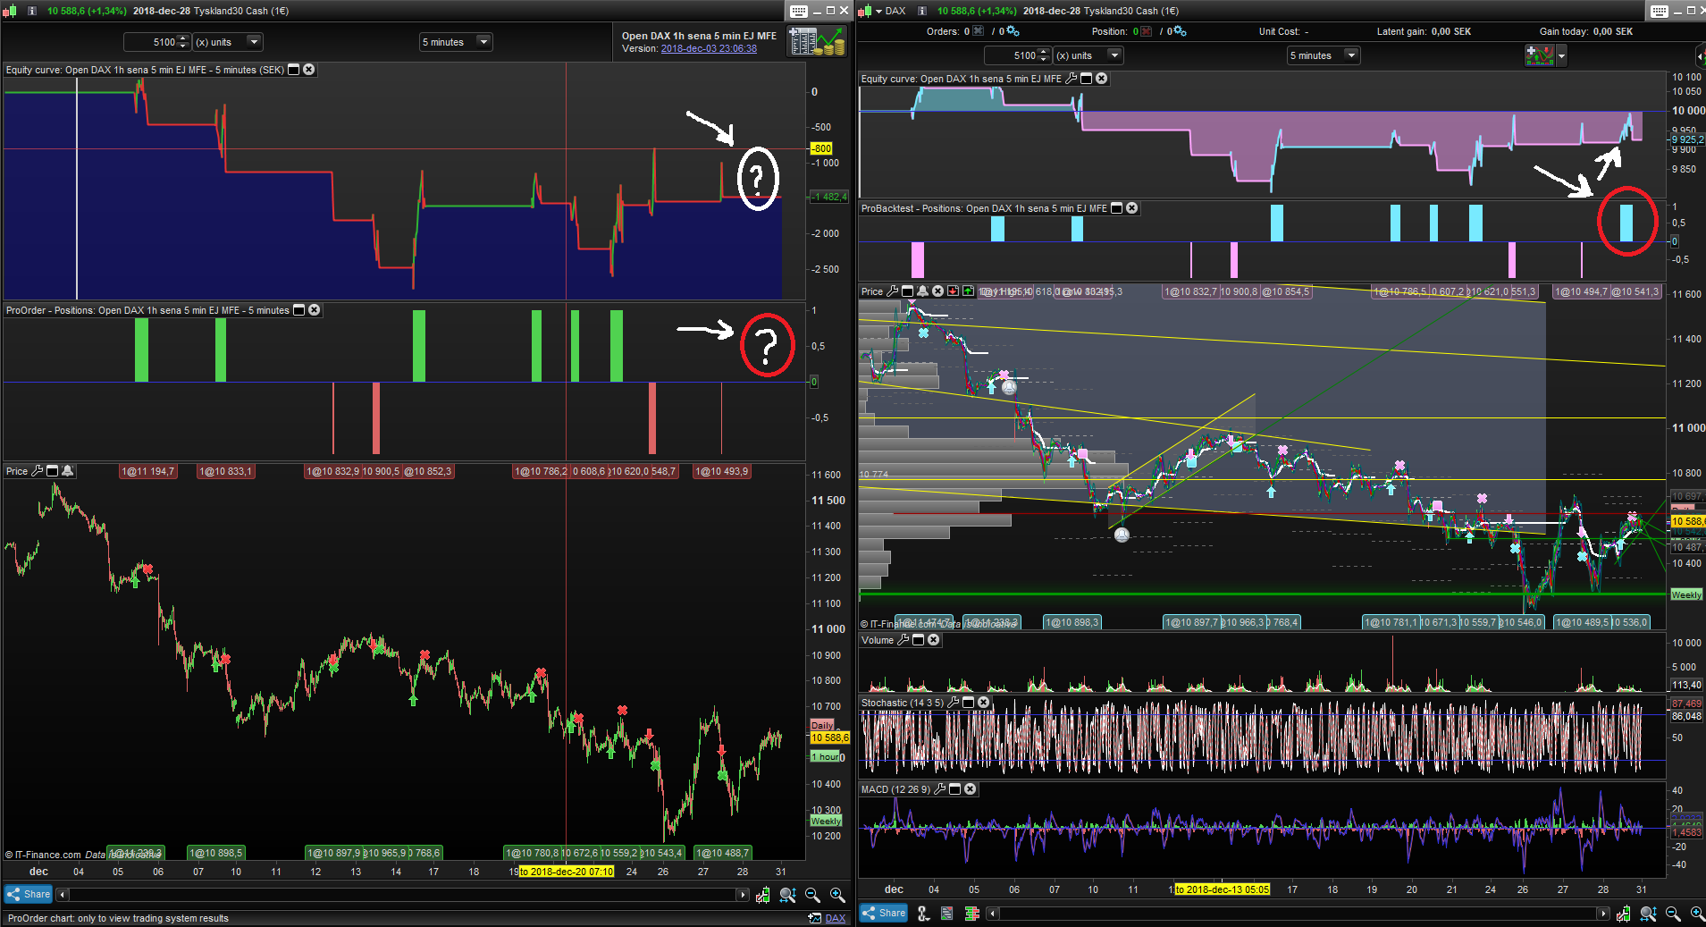1706x927 pixels.
Task: Click the left chart horizontal scrollbar track
Action: pos(402,895)
